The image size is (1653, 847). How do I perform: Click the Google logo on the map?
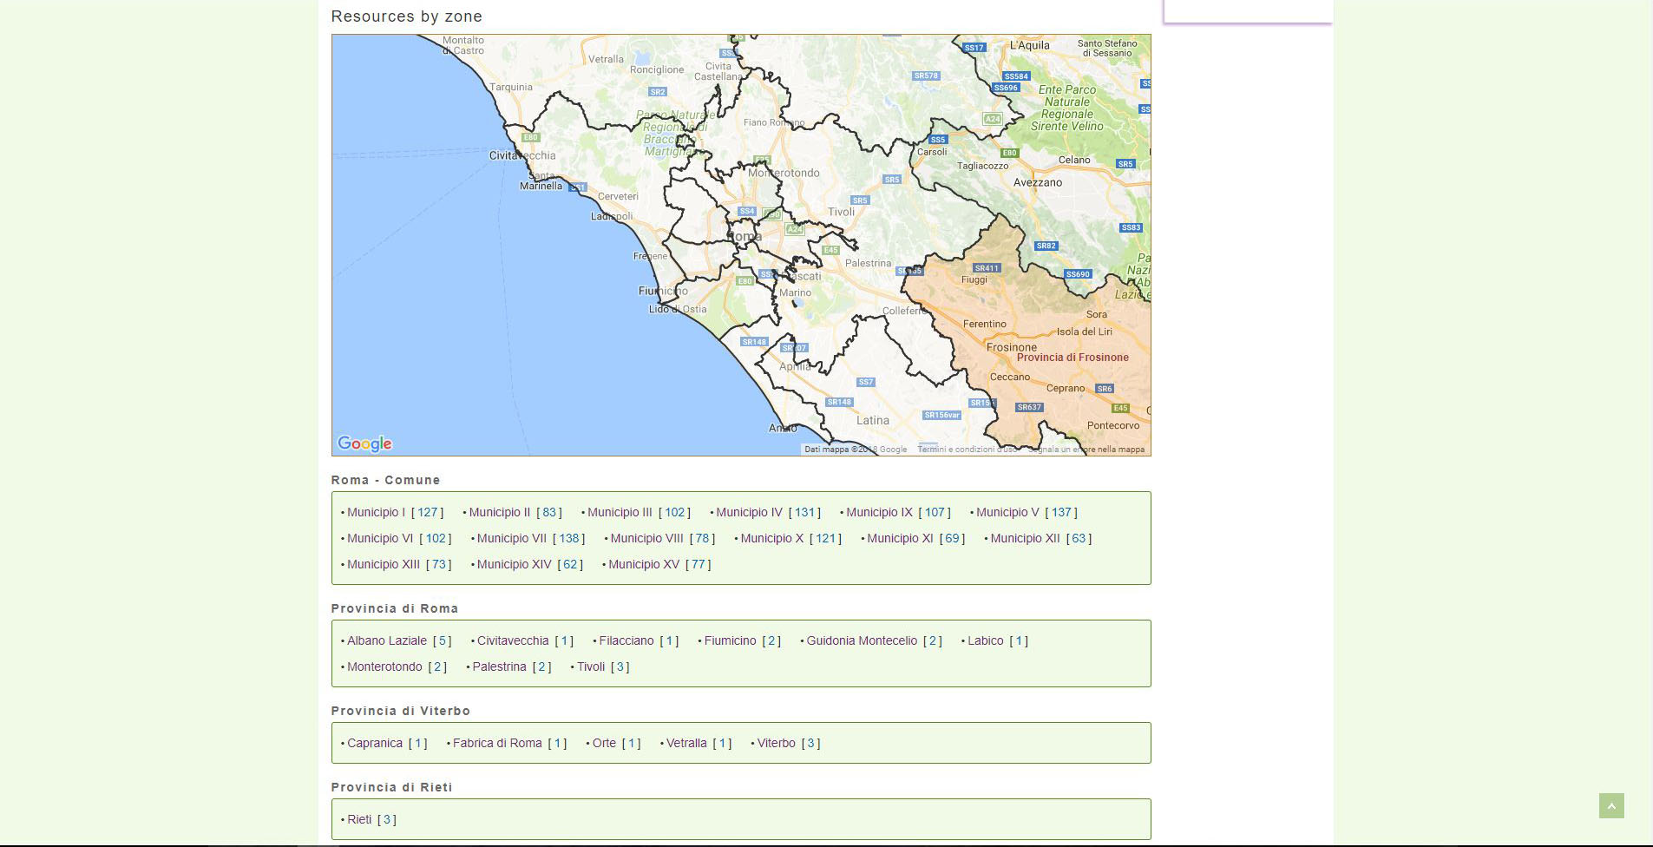(364, 443)
